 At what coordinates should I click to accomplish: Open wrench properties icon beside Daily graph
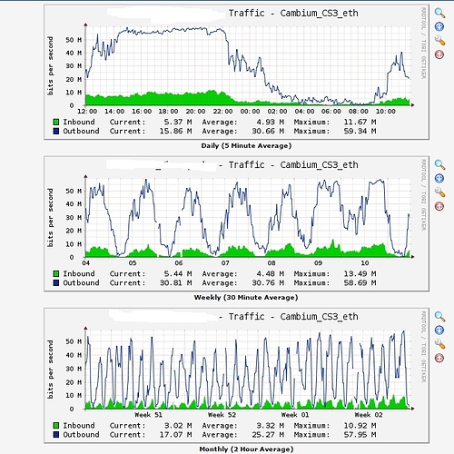pos(439,40)
